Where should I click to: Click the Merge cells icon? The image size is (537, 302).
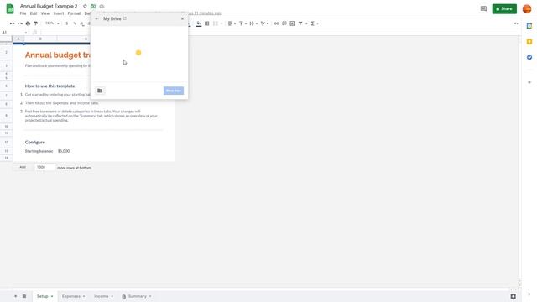click(x=216, y=23)
